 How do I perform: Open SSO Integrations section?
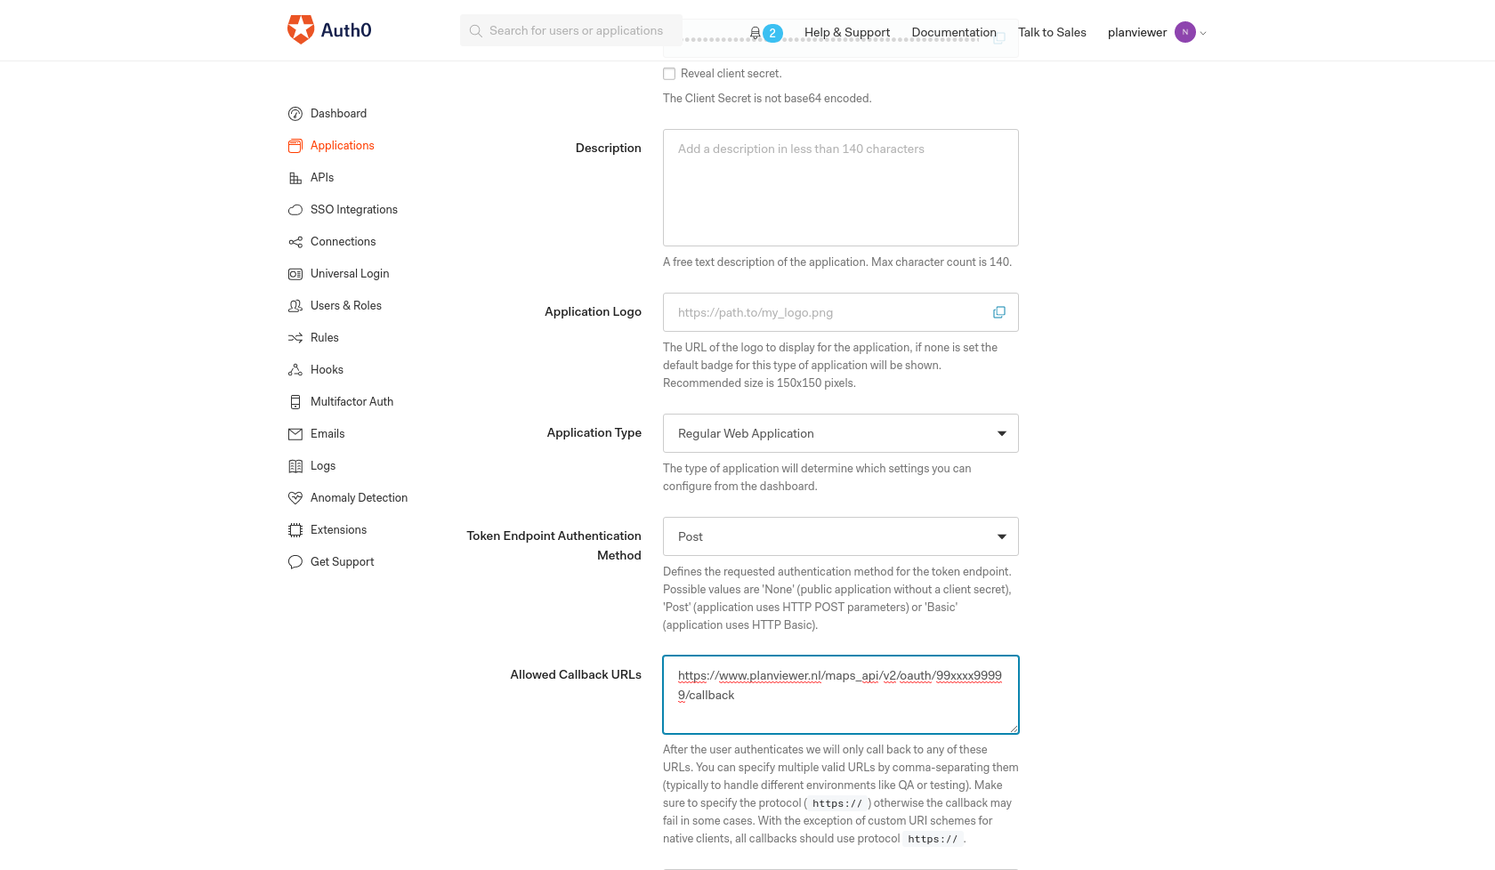click(x=354, y=209)
